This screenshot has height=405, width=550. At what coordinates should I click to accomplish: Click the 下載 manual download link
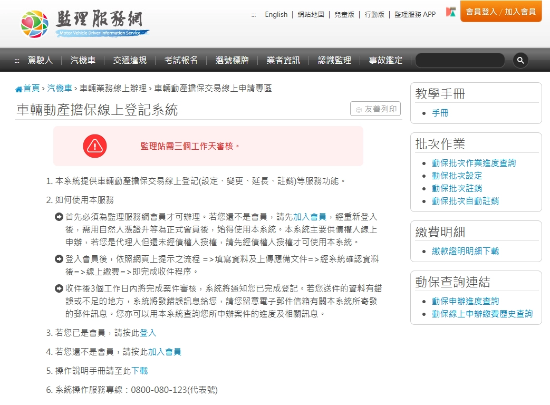click(x=139, y=371)
